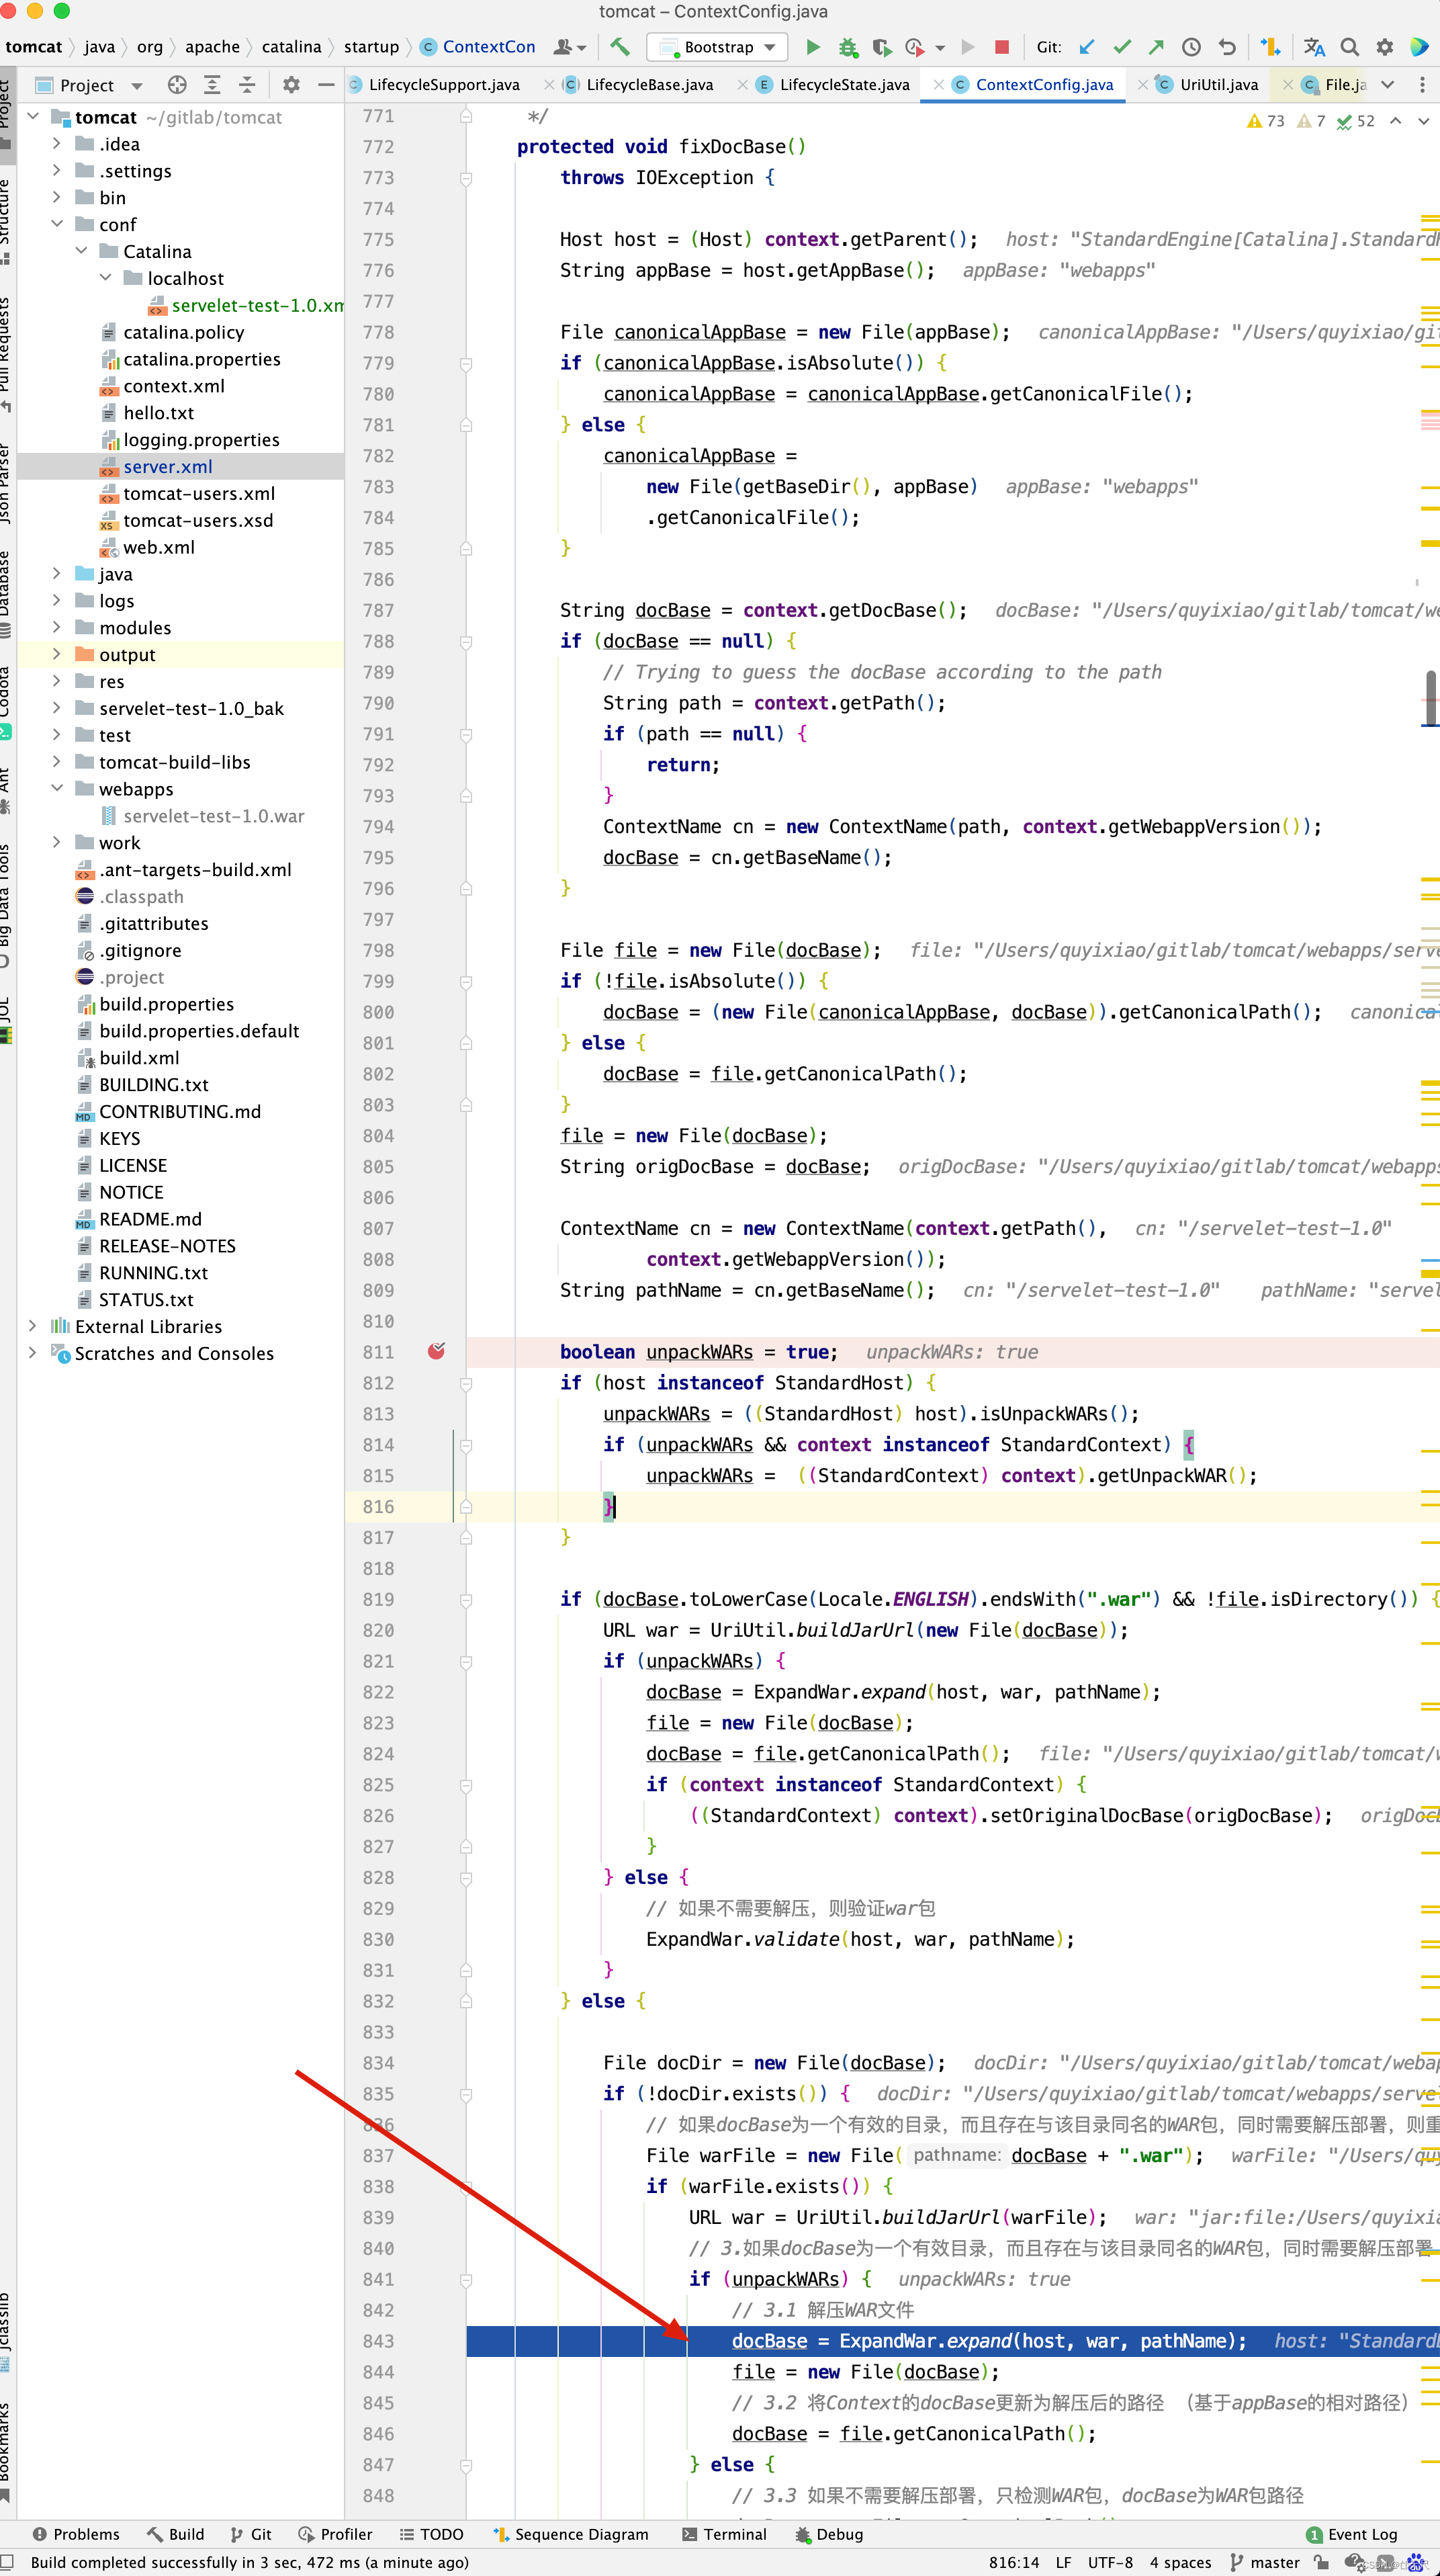Viewport: 1440px width, 2576px height.
Task: Switch to the LifecycleState.java tab
Action: (844, 85)
